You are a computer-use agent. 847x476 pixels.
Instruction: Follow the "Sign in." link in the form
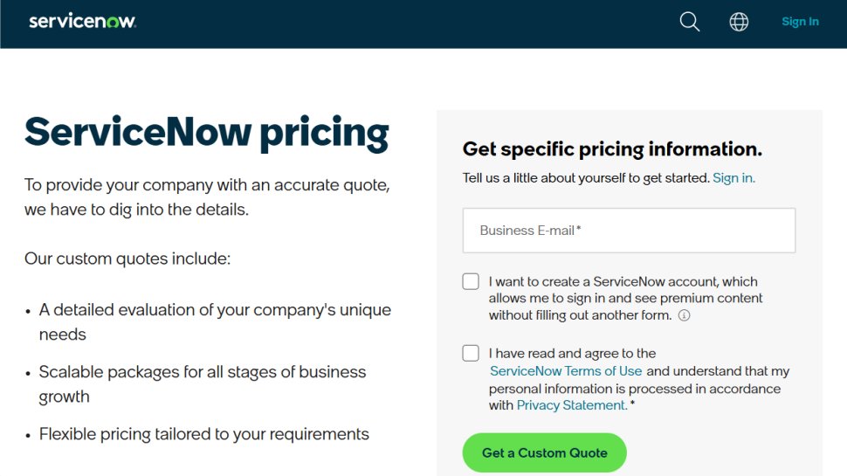733,178
